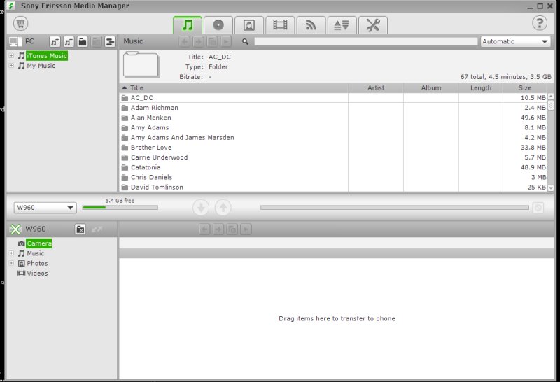Select My Music in PC tree

[41, 66]
